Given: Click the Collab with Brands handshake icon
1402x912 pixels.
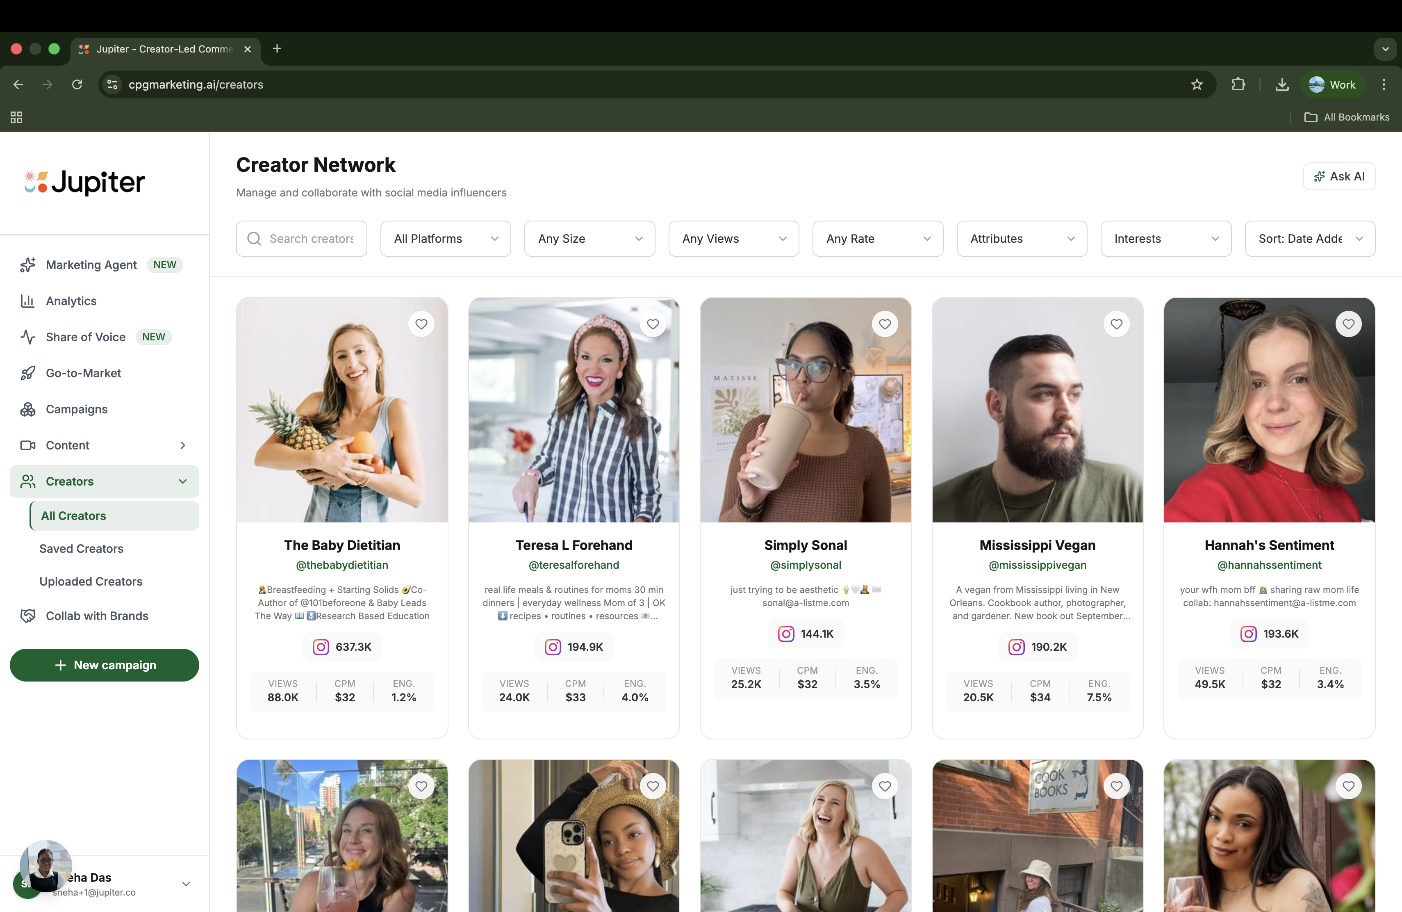Looking at the screenshot, I should point(28,616).
